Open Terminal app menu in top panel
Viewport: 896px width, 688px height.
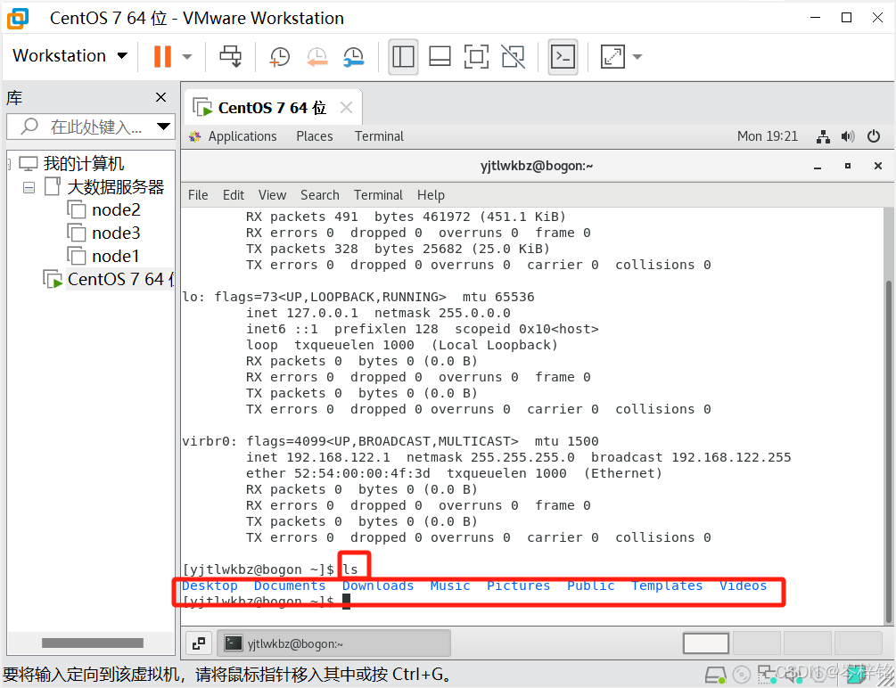click(379, 136)
